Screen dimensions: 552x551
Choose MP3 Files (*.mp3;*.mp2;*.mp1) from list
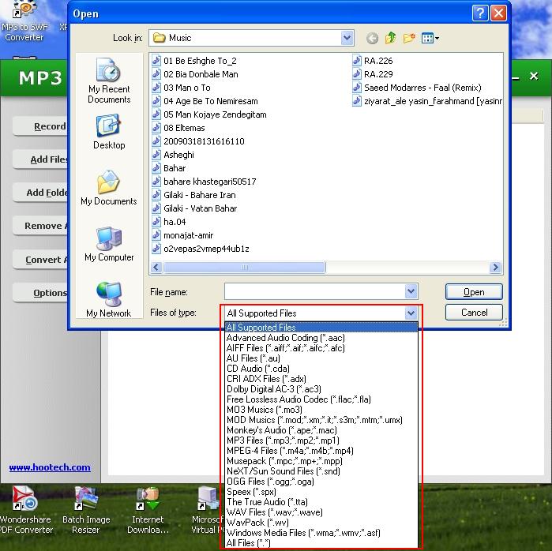[283, 440]
